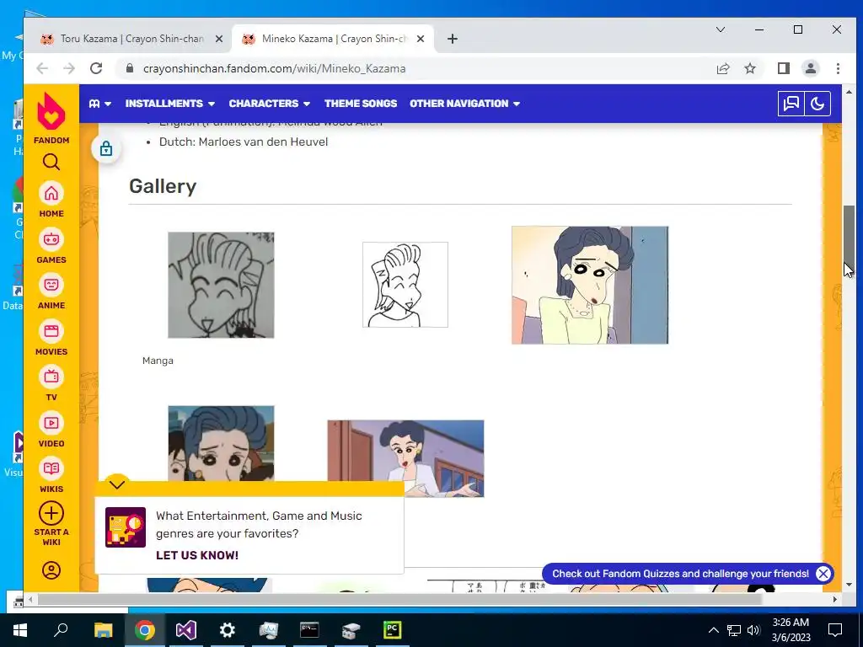This screenshot has height=647, width=863.
Task: Open PyCharm from the taskbar
Action: tap(392, 630)
